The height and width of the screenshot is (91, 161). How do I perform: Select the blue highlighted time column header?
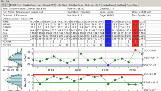[x=108, y=22]
